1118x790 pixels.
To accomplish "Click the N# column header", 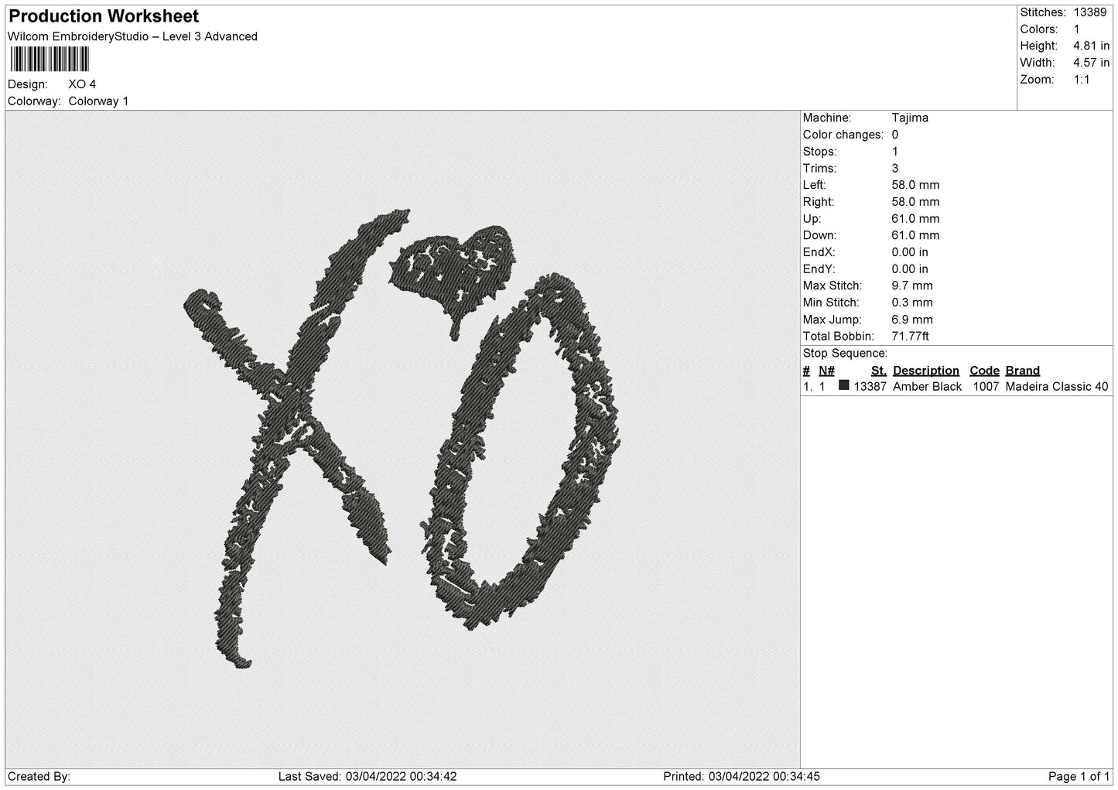I will (826, 371).
